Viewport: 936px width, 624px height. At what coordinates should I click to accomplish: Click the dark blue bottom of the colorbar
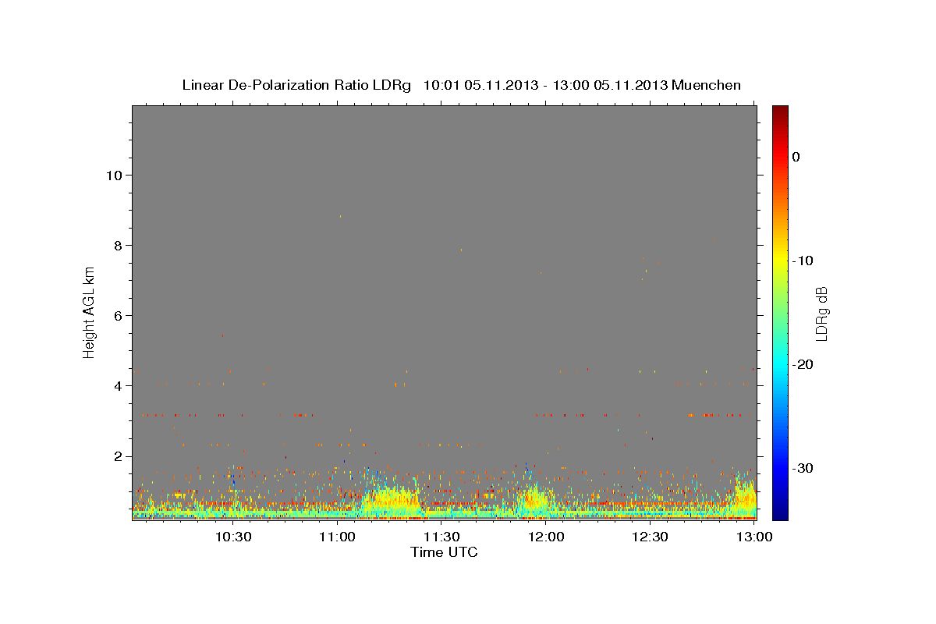pyautogui.click(x=780, y=513)
